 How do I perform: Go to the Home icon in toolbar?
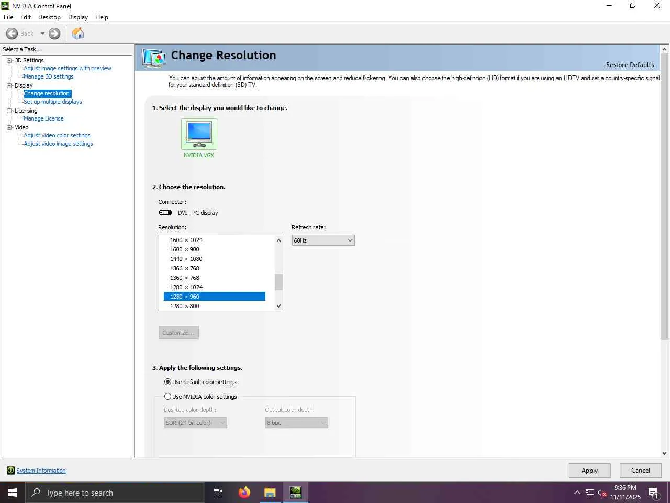click(78, 34)
